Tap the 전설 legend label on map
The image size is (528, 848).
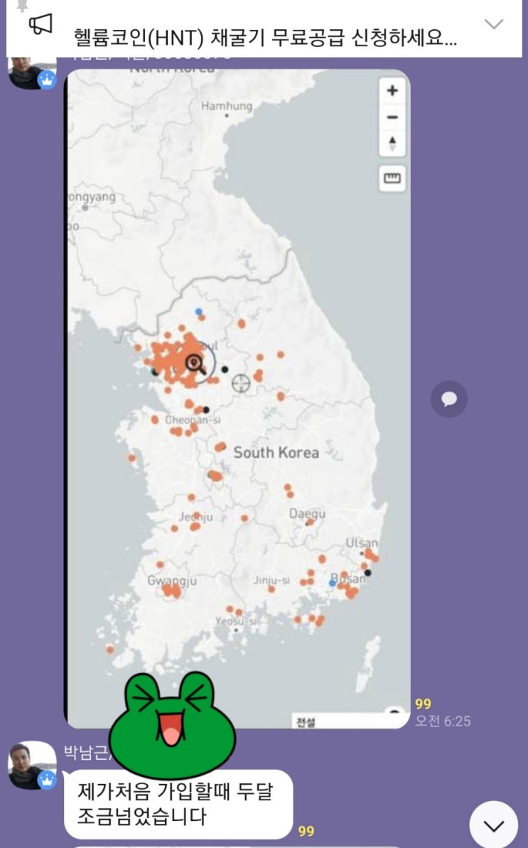point(306,722)
